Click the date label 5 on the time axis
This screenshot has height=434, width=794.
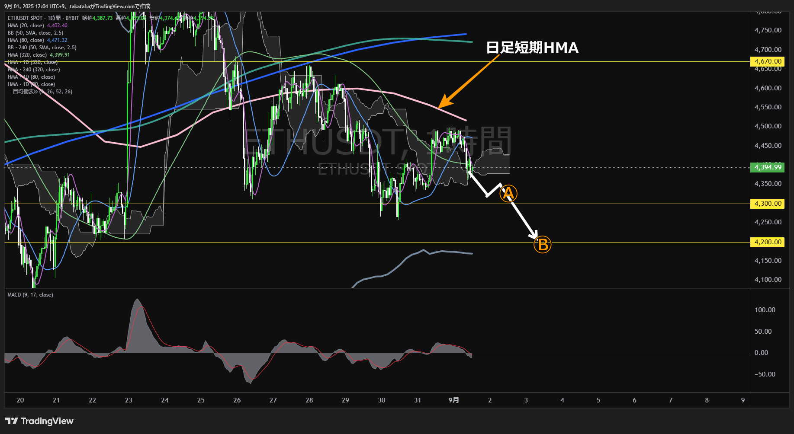pyautogui.click(x=598, y=400)
